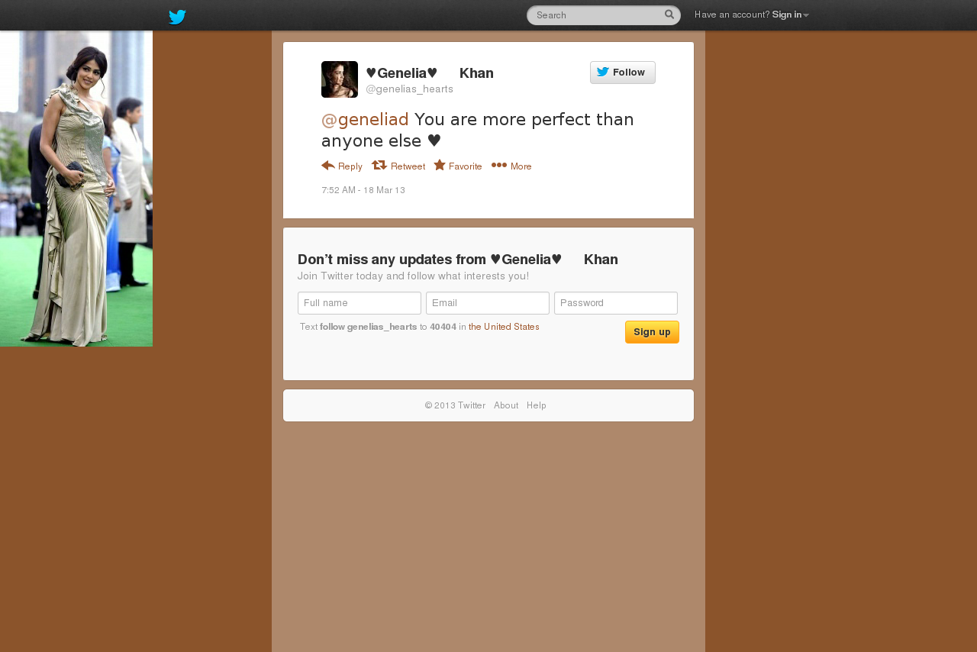This screenshot has width=977, height=652.
Task: Follow the genelias_hearts account
Action: coord(623,73)
